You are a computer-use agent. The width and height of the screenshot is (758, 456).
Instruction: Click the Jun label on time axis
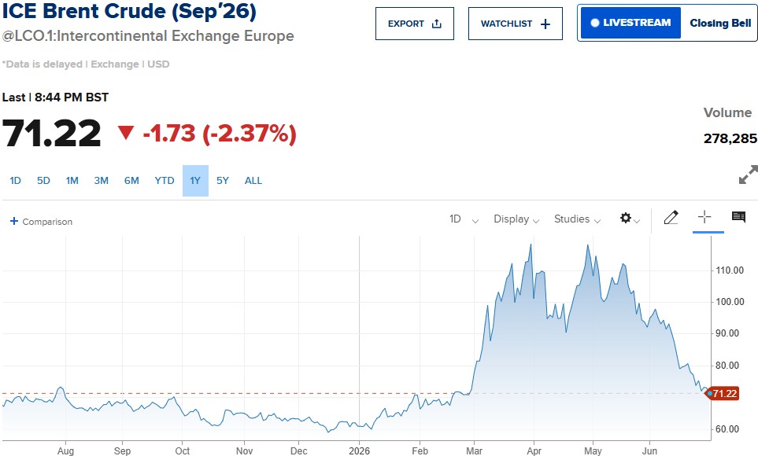pos(649,450)
